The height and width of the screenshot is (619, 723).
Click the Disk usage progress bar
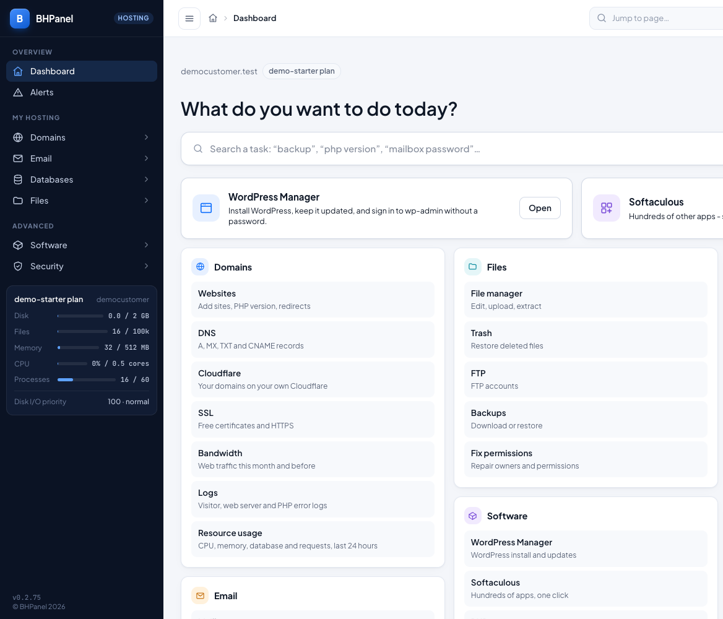click(80, 316)
